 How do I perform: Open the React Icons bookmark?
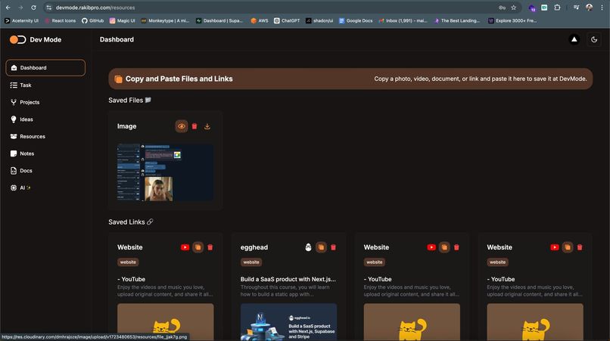tap(61, 20)
